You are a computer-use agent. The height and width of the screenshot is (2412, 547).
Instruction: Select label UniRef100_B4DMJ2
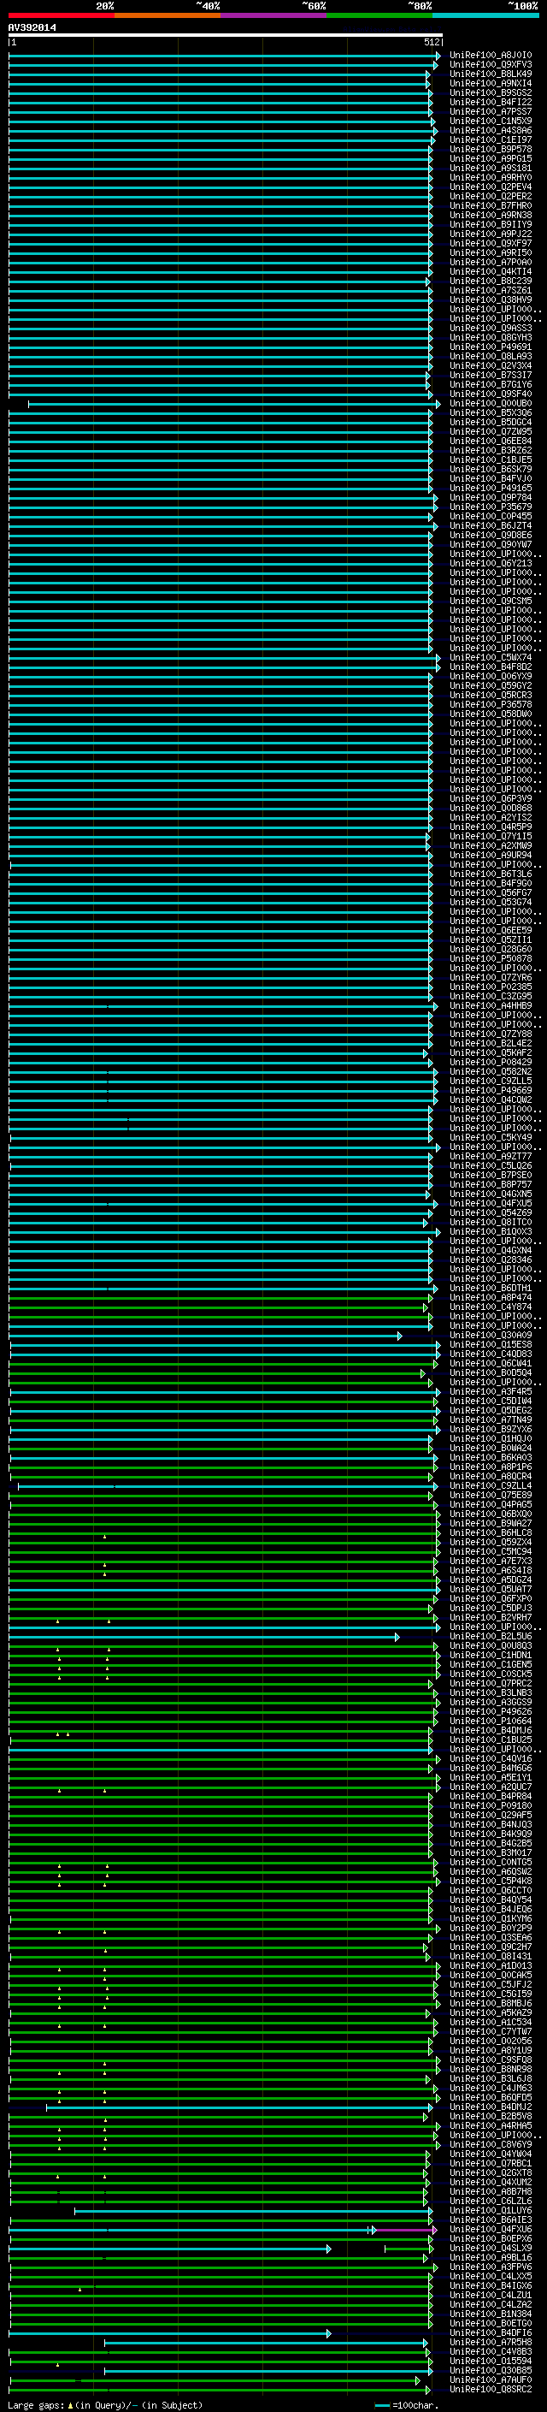point(491,2106)
